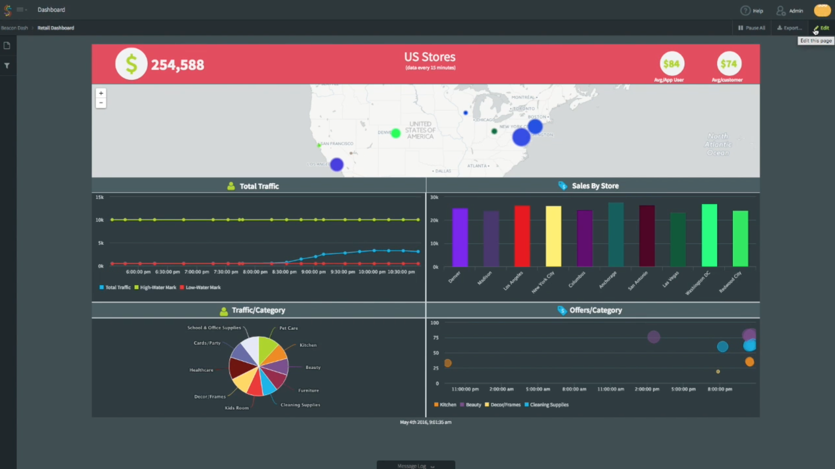This screenshot has width=835, height=469.
Task: Expand the Message Log panel
Action: [416, 466]
